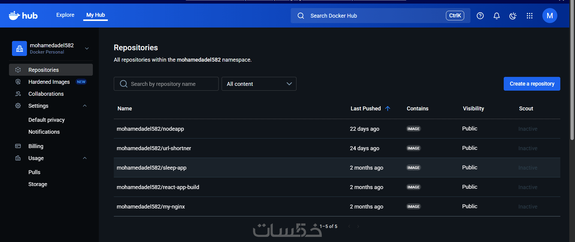Click previous page arrow in pagination
575x242 pixels.
coord(349,226)
